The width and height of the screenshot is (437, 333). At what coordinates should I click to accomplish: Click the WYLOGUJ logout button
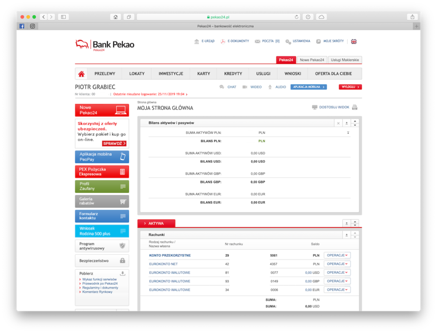tap(350, 87)
